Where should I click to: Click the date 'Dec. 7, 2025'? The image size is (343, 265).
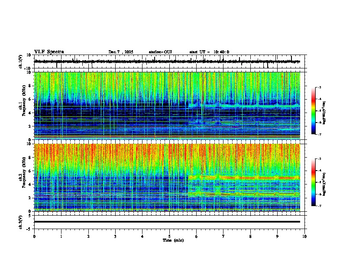click(x=121, y=52)
